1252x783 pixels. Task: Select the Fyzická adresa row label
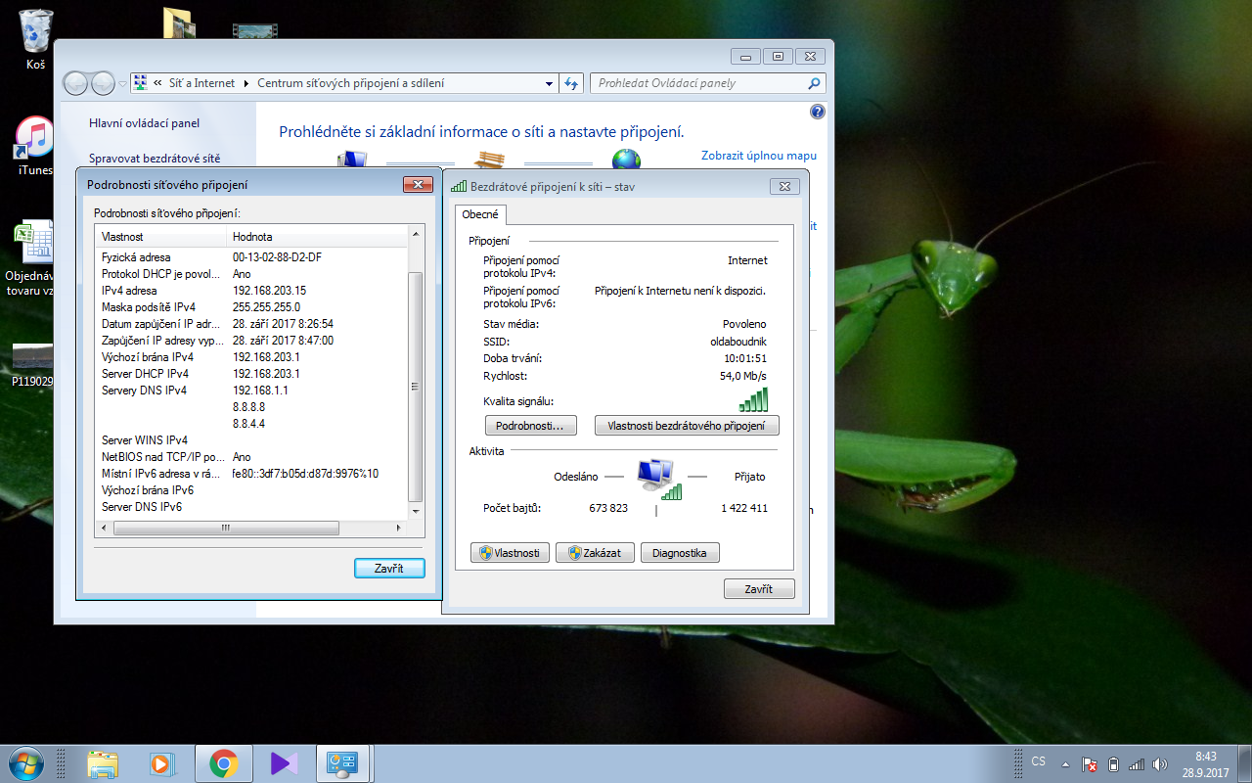tap(136, 257)
